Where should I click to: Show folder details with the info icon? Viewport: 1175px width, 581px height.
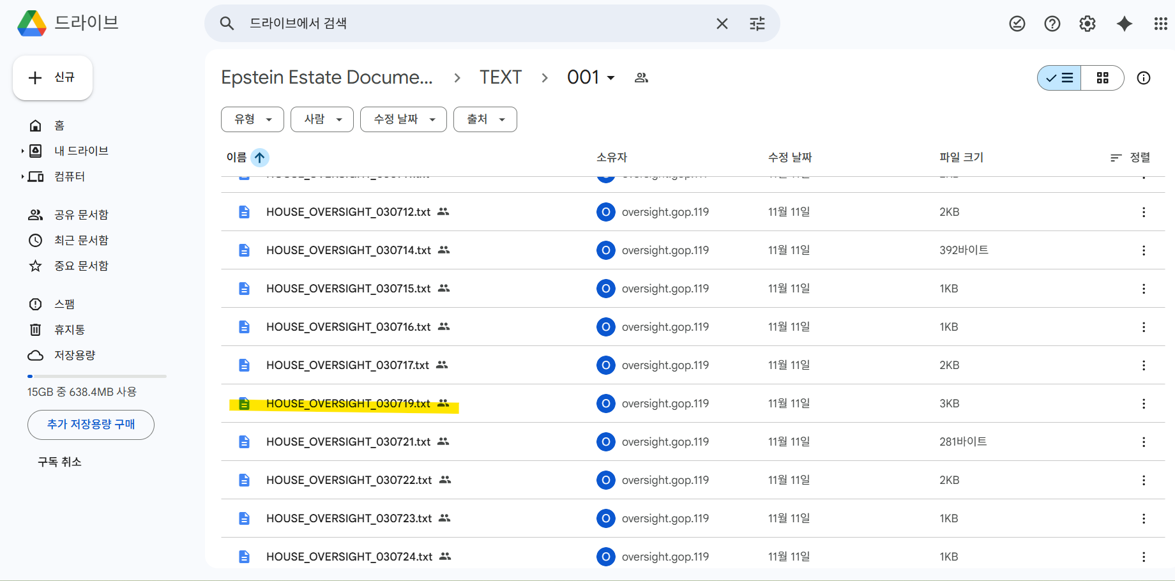(x=1144, y=78)
